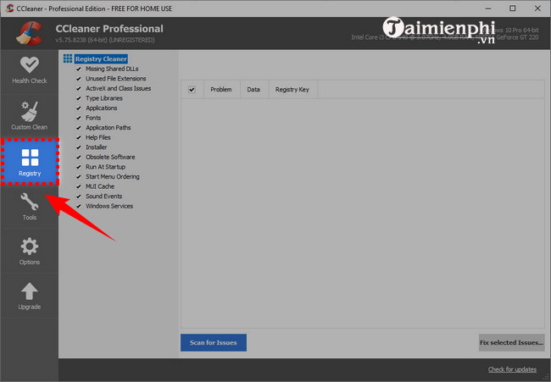This screenshot has width=551, height=382.
Task: Toggle Installer checkbox
Action: [79, 147]
